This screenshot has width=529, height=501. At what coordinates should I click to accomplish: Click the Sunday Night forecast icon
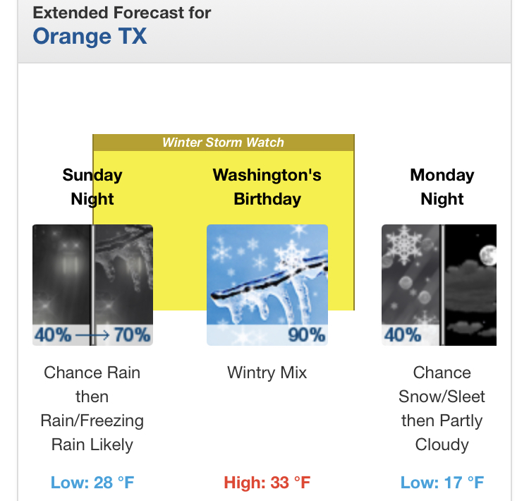coord(92,284)
